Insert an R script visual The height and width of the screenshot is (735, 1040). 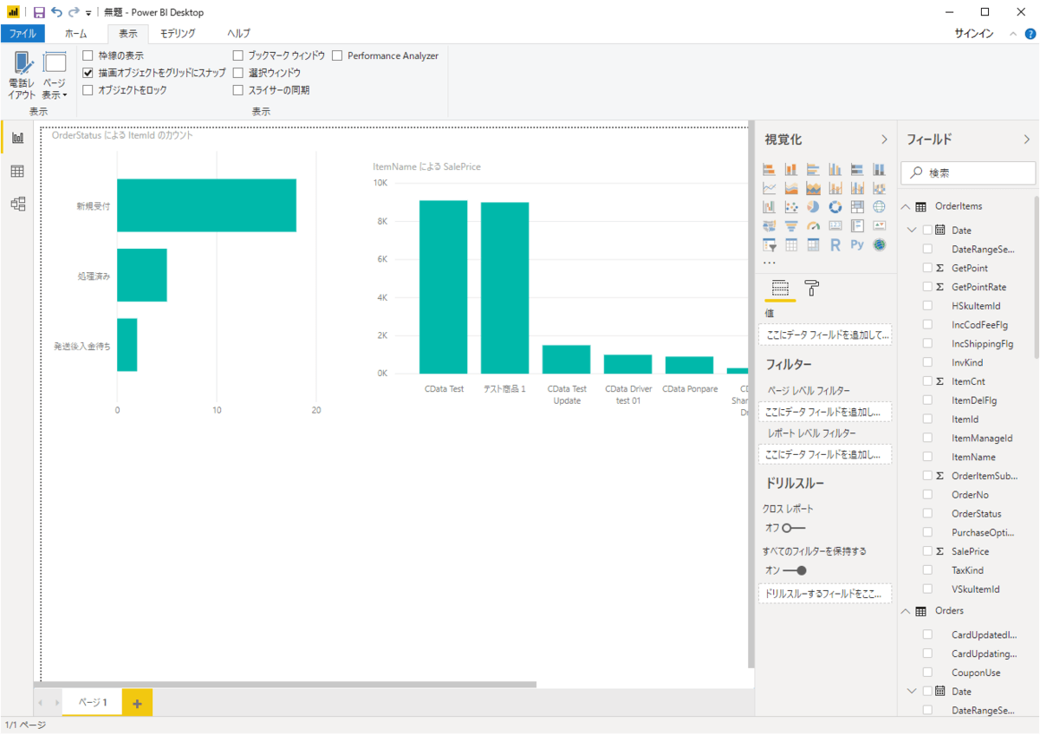click(835, 245)
